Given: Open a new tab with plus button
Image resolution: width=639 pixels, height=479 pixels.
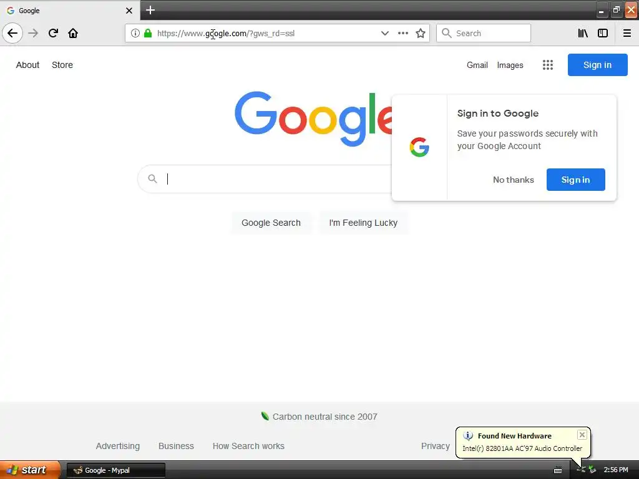Looking at the screenshot, I should pyautogui.click(x=150, y=10).
